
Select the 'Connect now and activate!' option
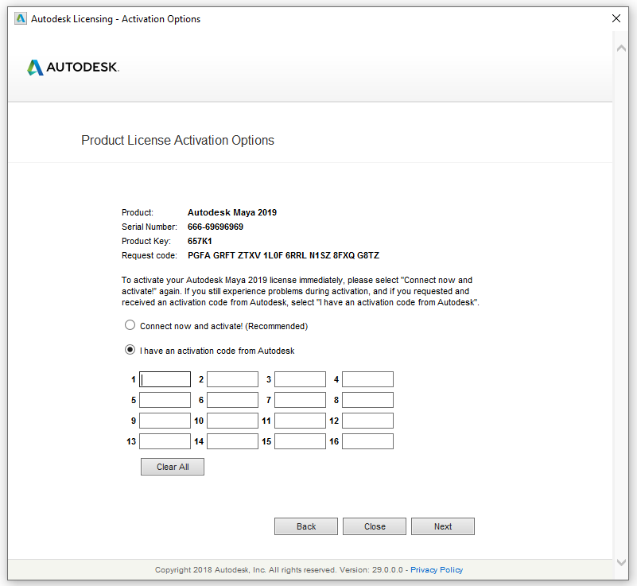pyautogui.click(x=130, y=324)
